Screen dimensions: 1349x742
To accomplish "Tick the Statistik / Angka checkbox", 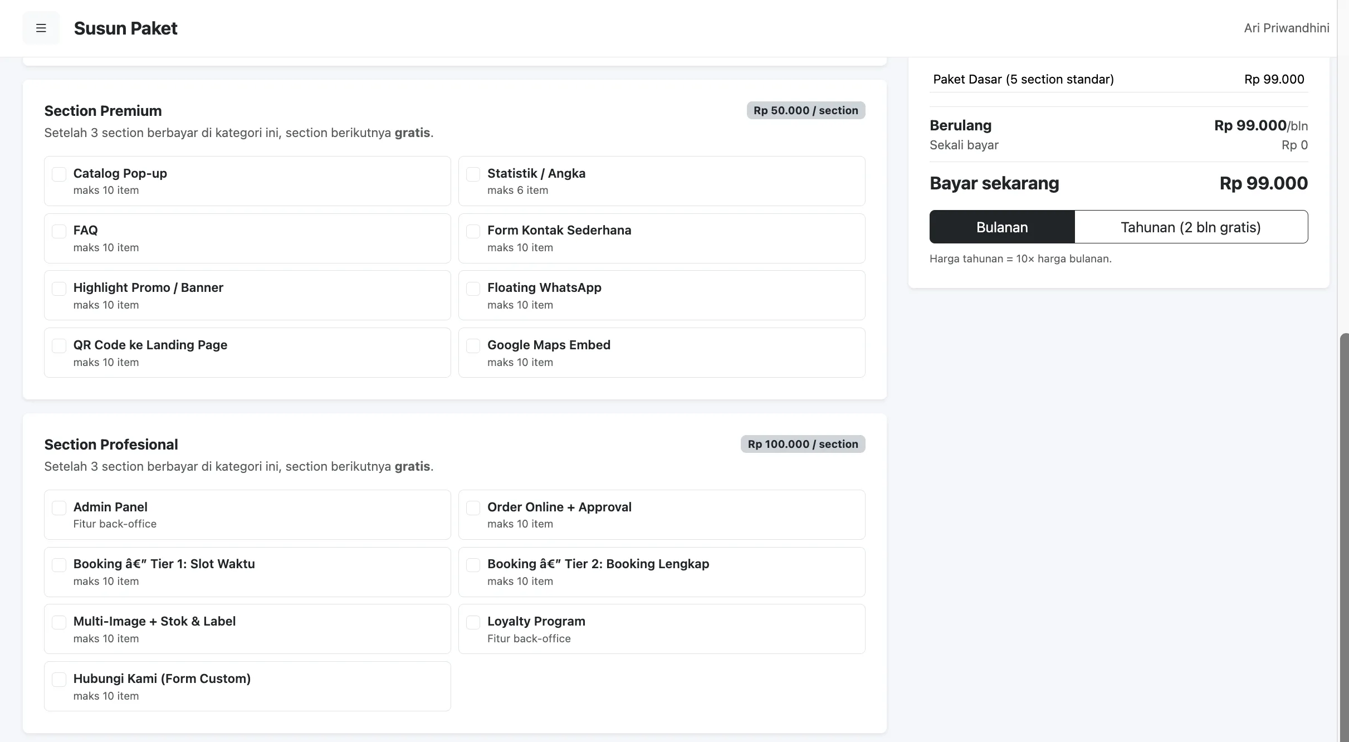I will tap(473, 174).
